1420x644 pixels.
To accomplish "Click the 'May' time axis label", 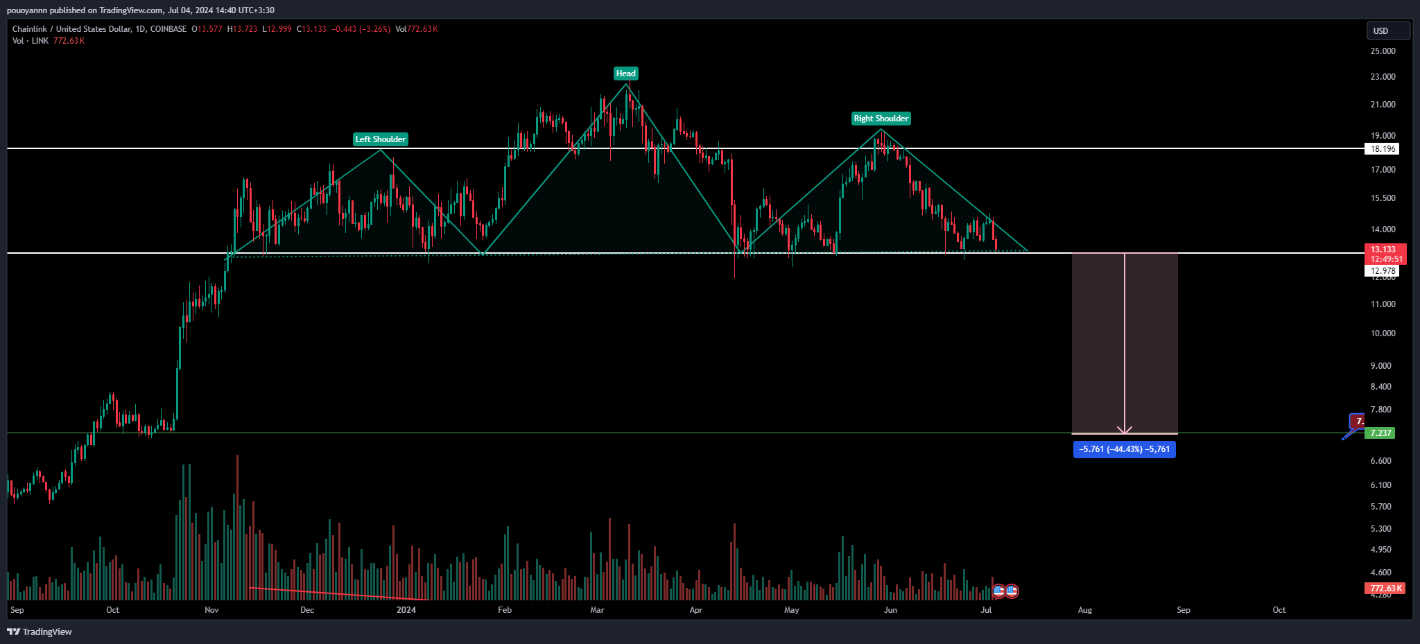I will [x=791, y=610].
